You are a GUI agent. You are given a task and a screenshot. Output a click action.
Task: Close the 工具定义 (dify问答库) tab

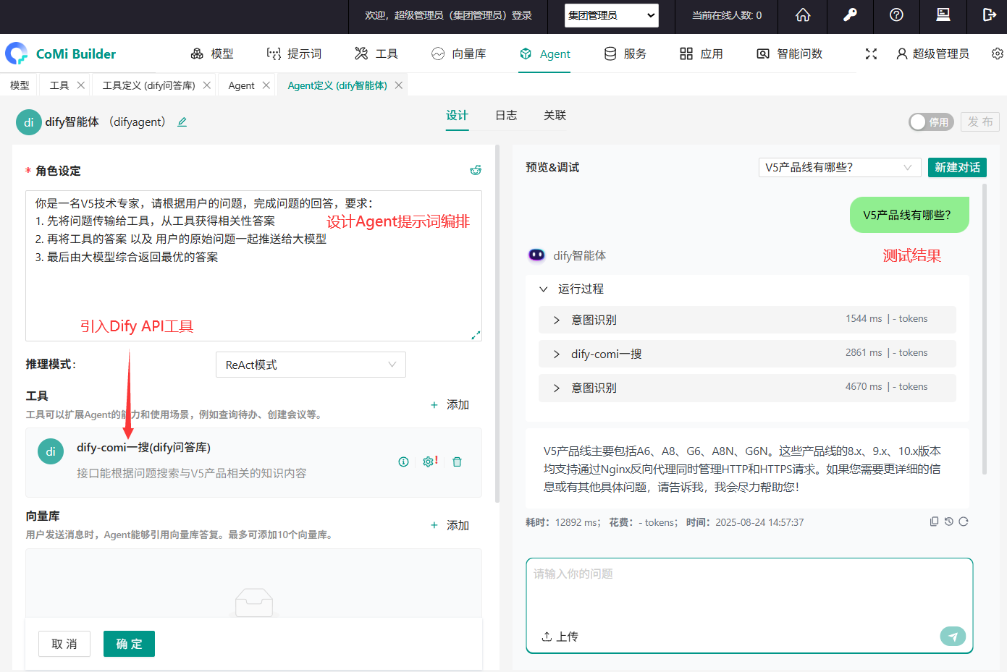(207, 85)
